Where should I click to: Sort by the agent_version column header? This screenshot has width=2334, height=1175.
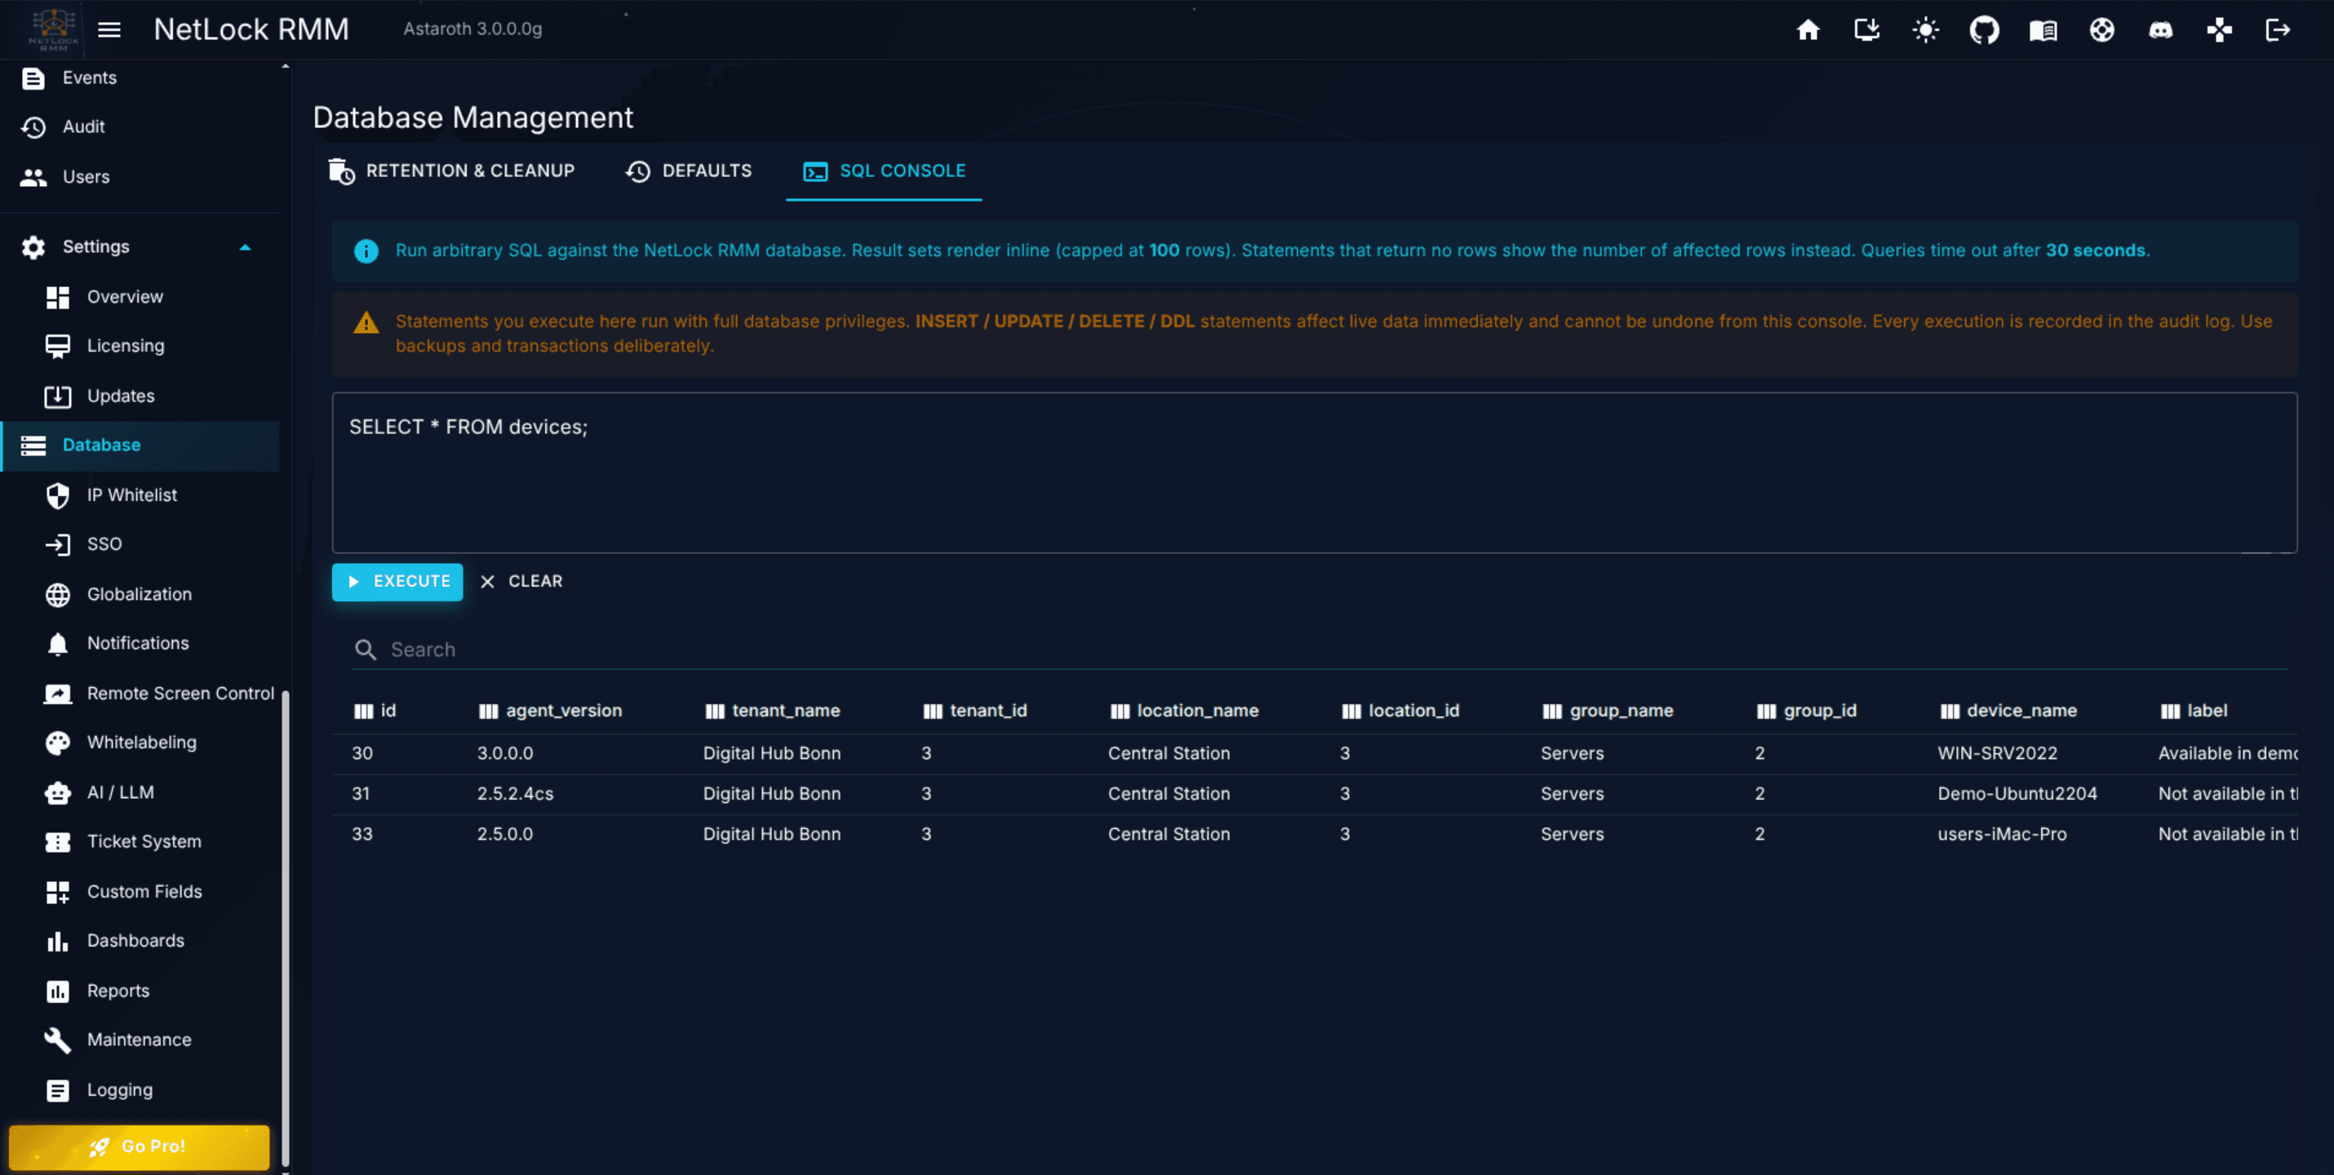pos(550,712)
